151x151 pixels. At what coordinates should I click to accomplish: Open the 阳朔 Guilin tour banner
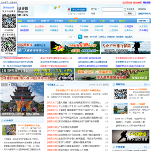point(75,47)
